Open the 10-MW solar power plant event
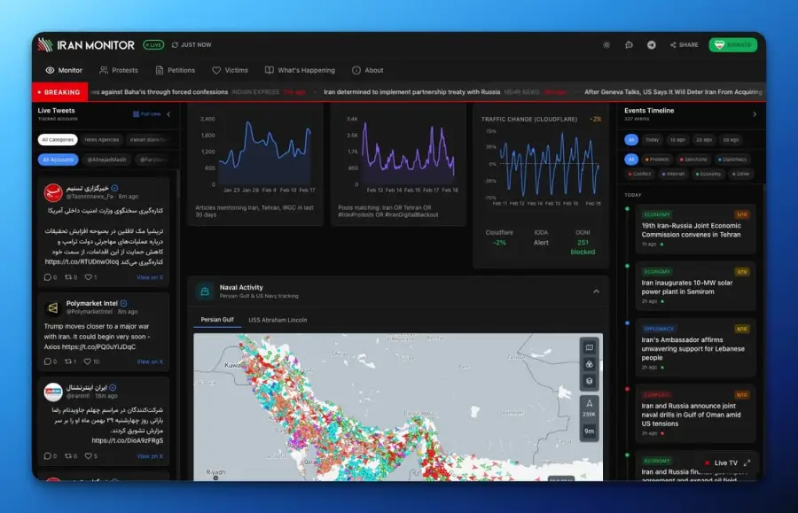 coord(696,285)
